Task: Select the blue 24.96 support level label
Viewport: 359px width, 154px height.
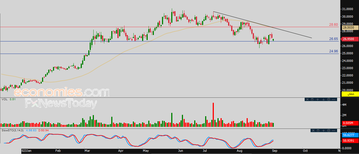Action: [333, 51]
